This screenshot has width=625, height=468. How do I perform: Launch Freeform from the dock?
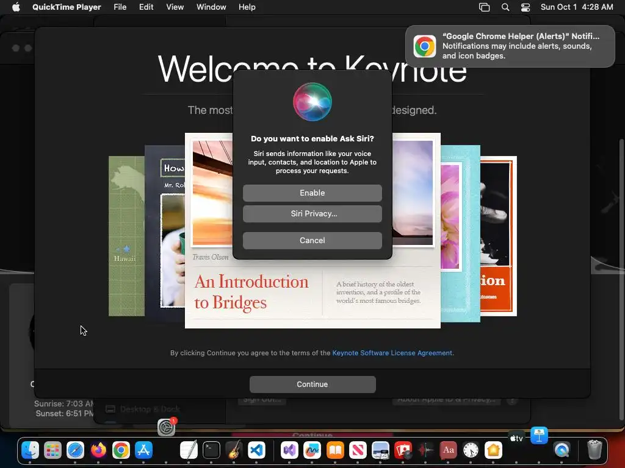pyautogui.click(x=312, y=450)
